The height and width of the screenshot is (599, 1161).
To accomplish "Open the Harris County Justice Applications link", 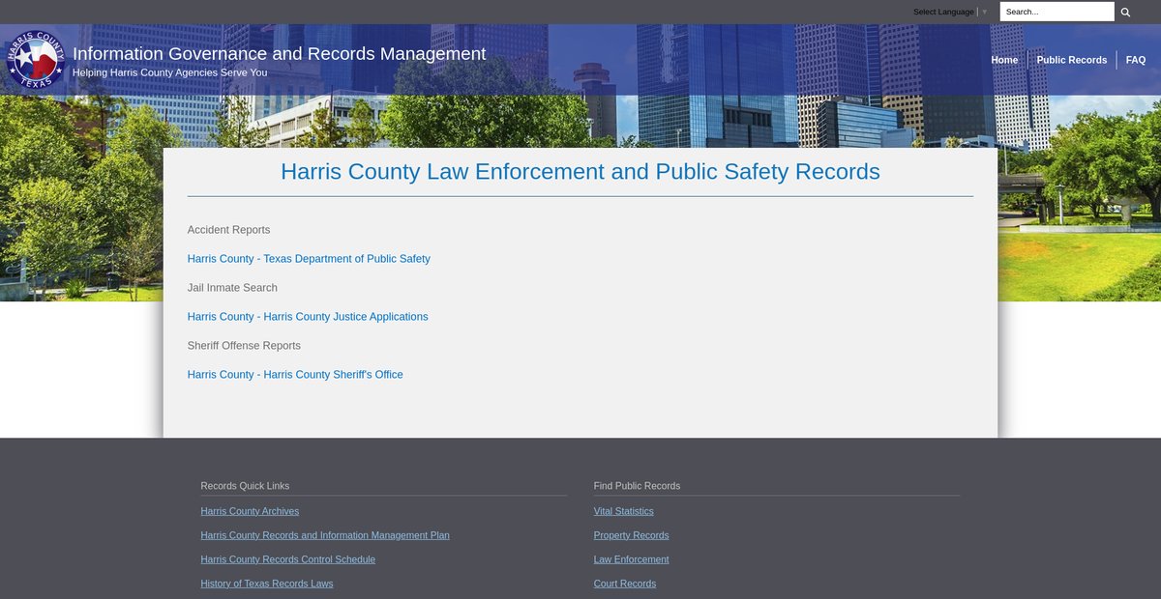I will 308,317.
